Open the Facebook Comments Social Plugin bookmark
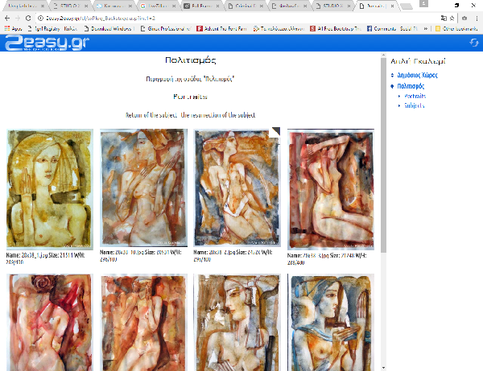 coord(392,29)
